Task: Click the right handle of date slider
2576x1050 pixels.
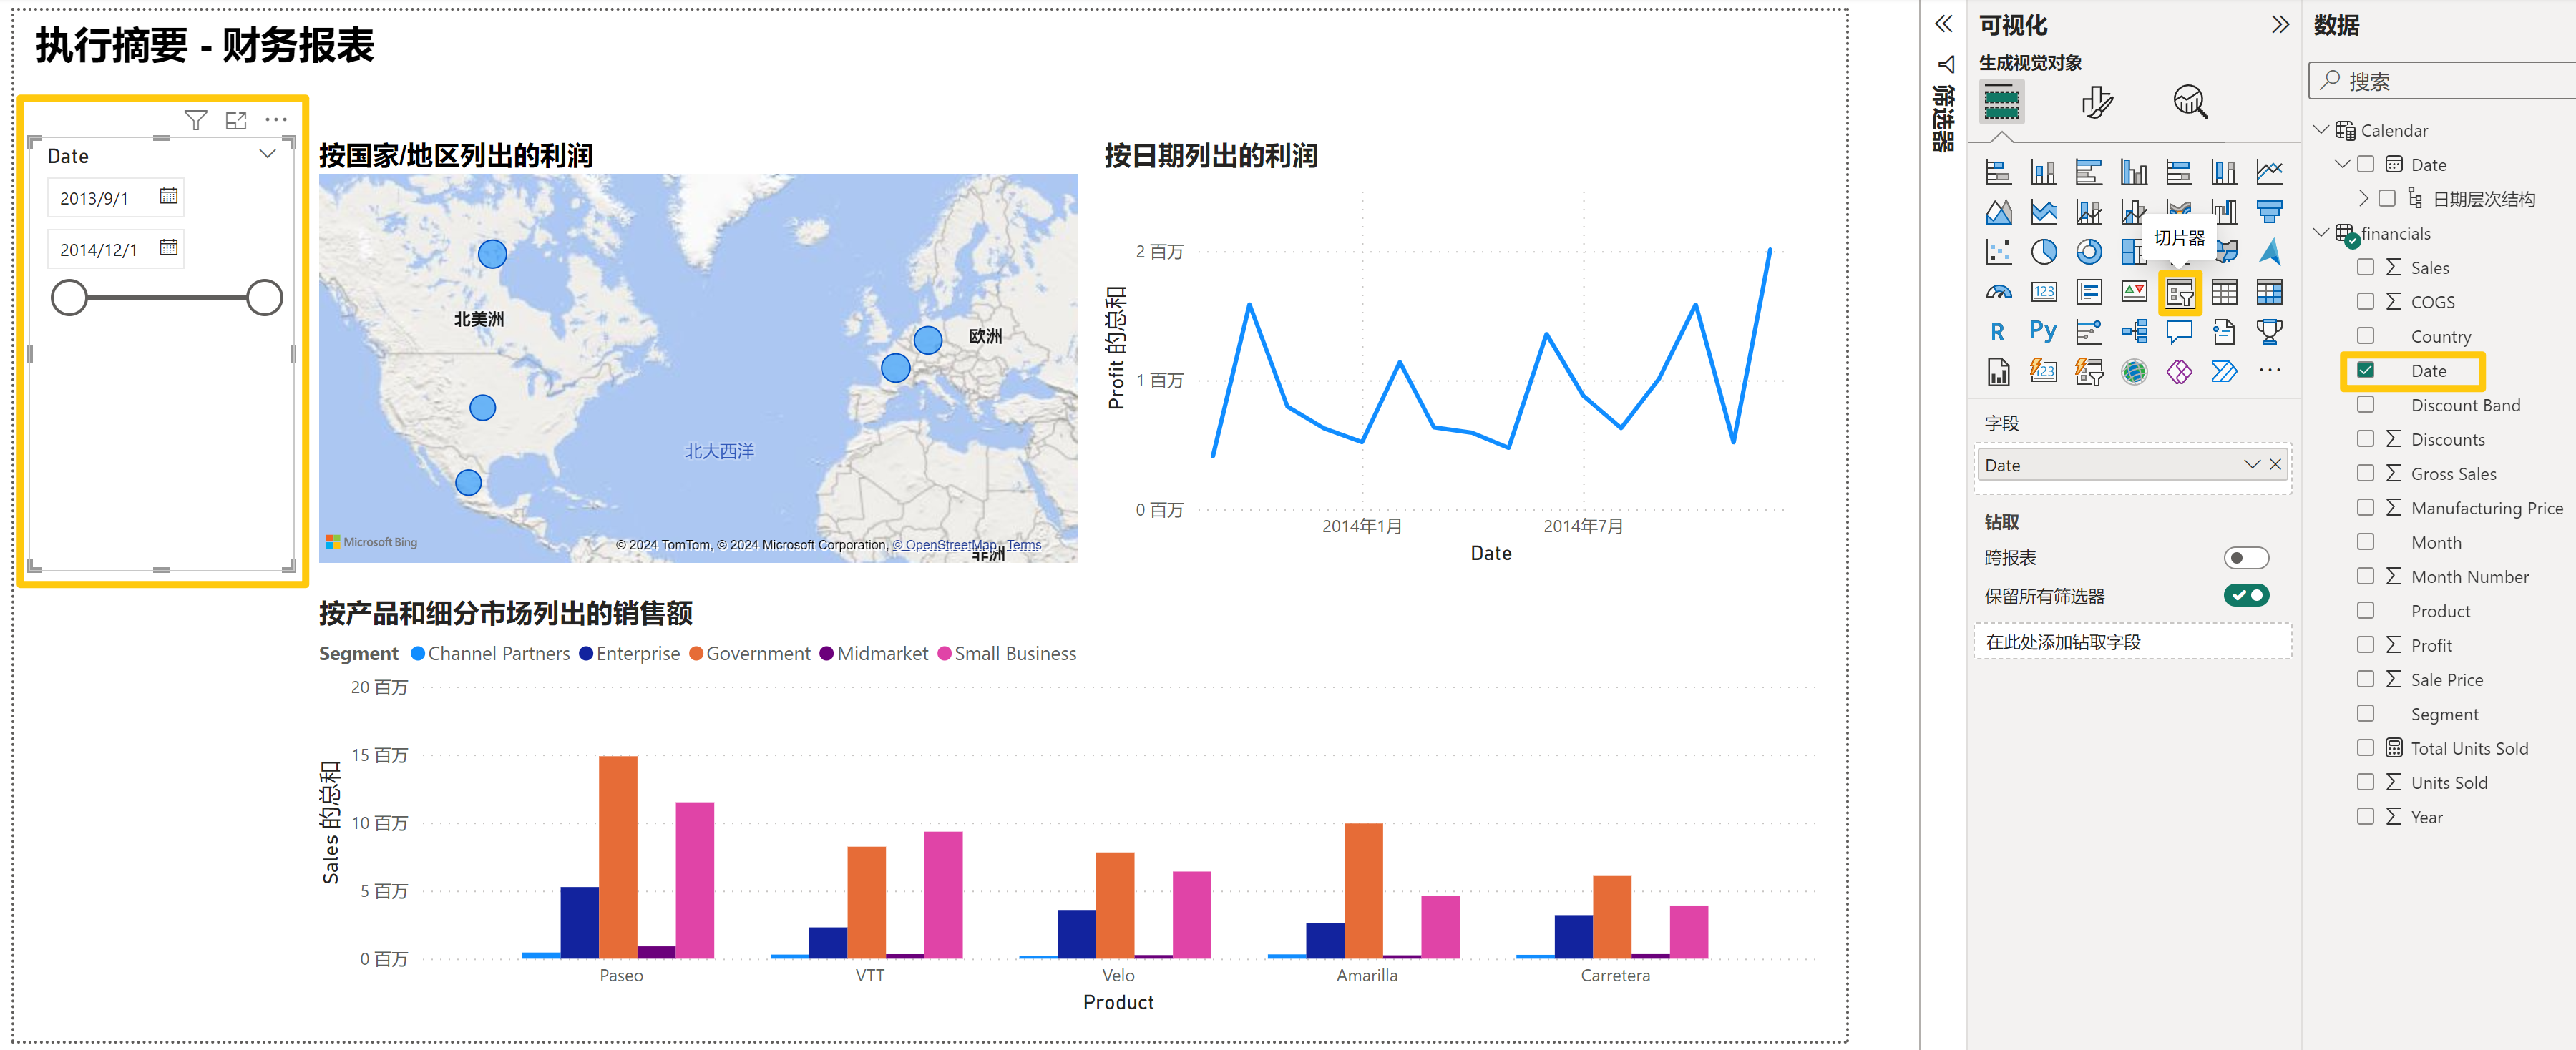Action: point(264,298)
